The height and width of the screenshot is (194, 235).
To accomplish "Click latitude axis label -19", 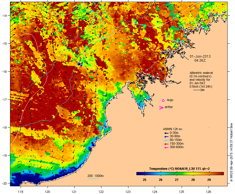I will pyautogui.click(x=4, y=155).
